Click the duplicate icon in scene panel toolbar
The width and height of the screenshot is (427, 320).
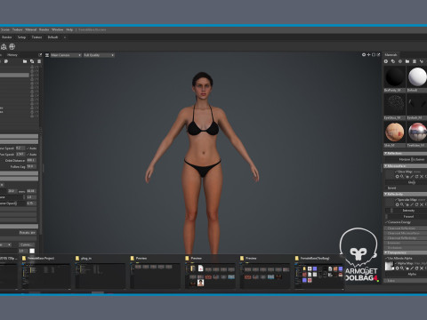coord(32,61)
